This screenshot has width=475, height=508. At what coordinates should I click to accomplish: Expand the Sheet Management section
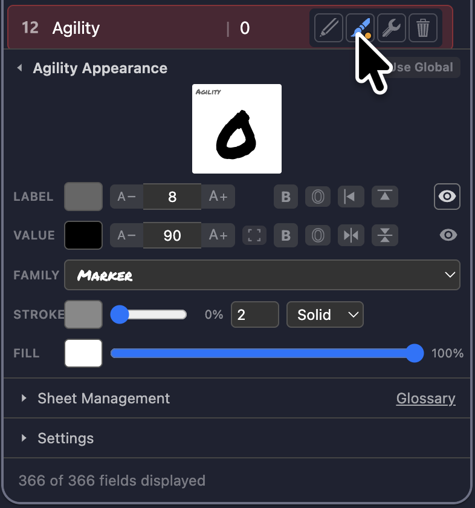pos(103,398)
